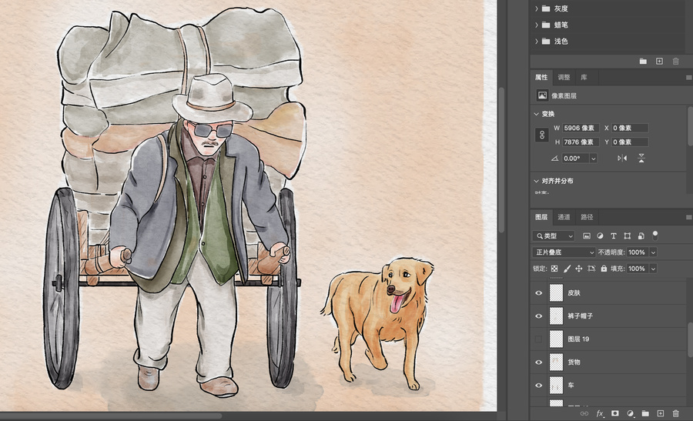Edit the X 0 像素 field
Image resolution: width=693 pixels, height=421 pixels.
(x=630, y=128)
